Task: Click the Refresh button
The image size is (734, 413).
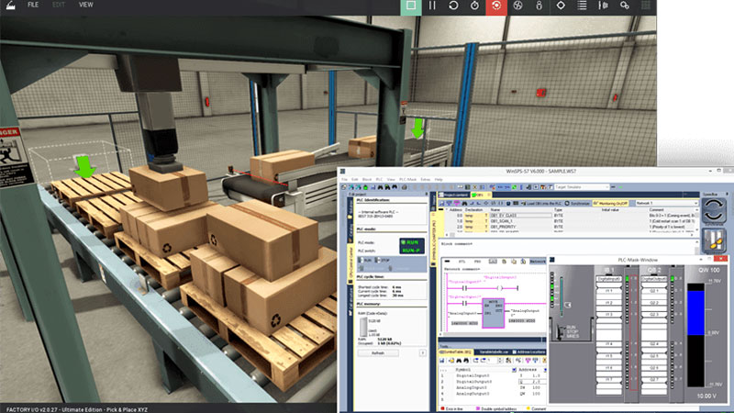Action: tap(378, 353)
